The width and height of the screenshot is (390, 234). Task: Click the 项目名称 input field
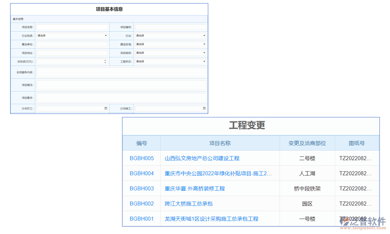[x=72, y=27]
